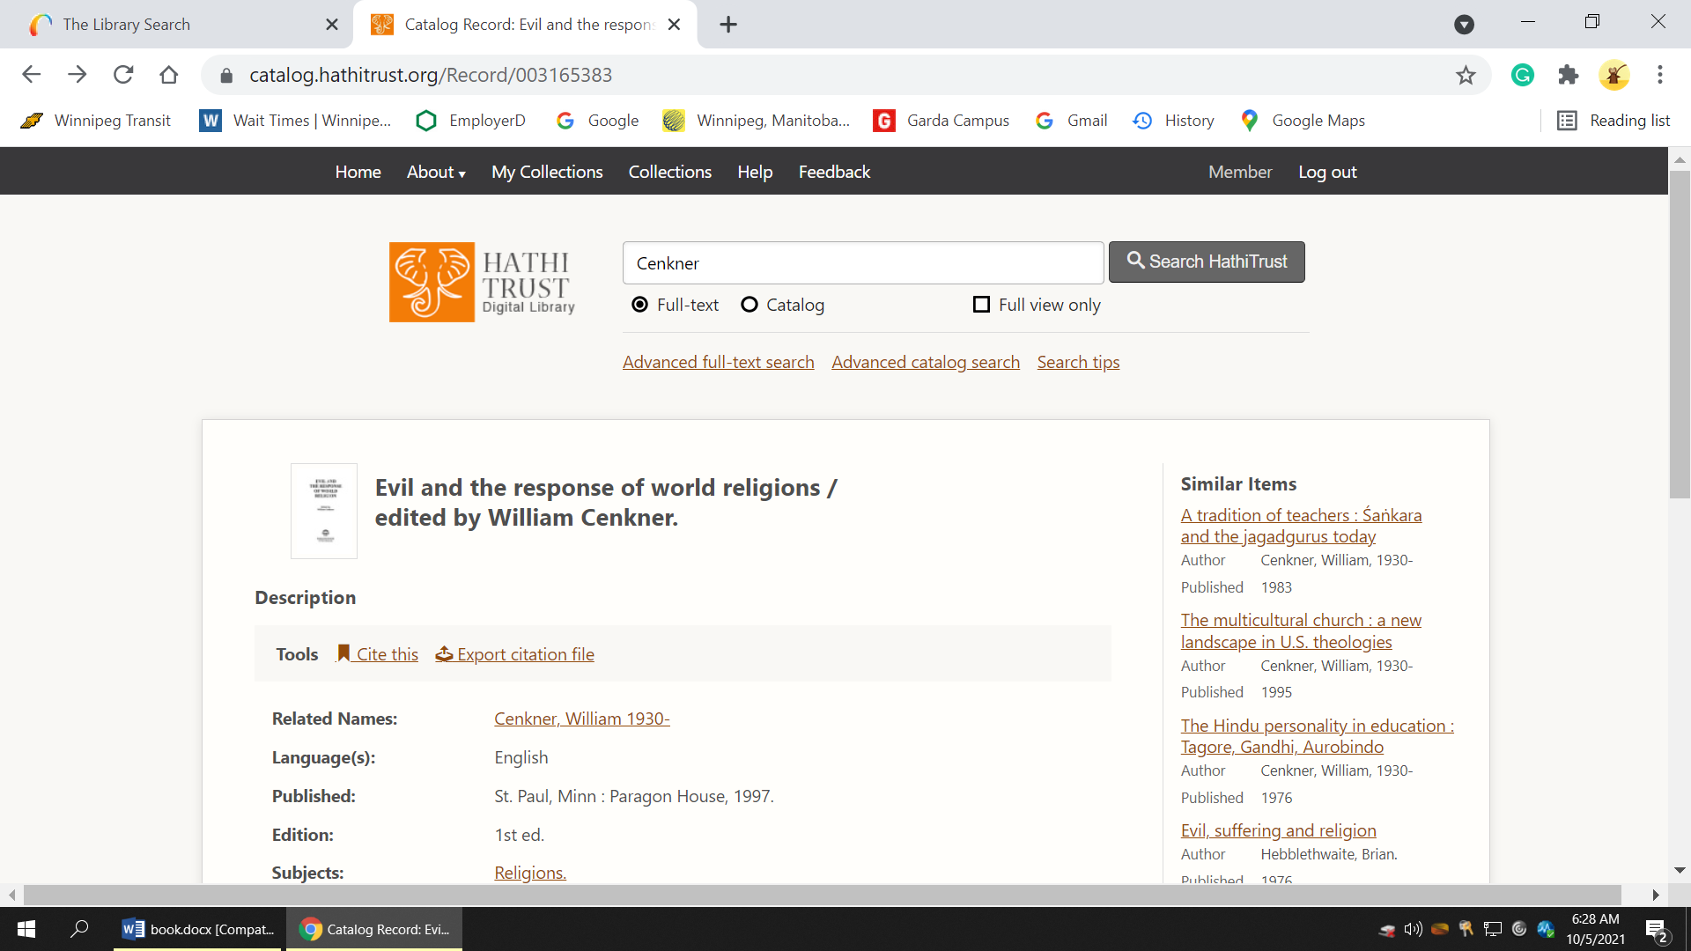Expand the About dropdown menu
The image size is (1691, 951).
436,173
